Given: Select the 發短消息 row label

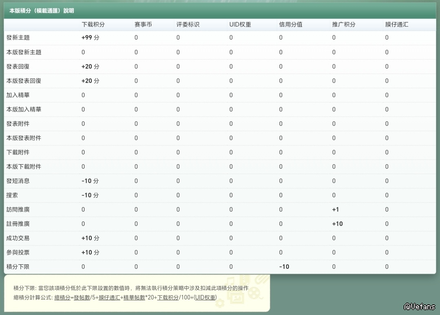Looking at the screenshot, I should pos(18,181).
